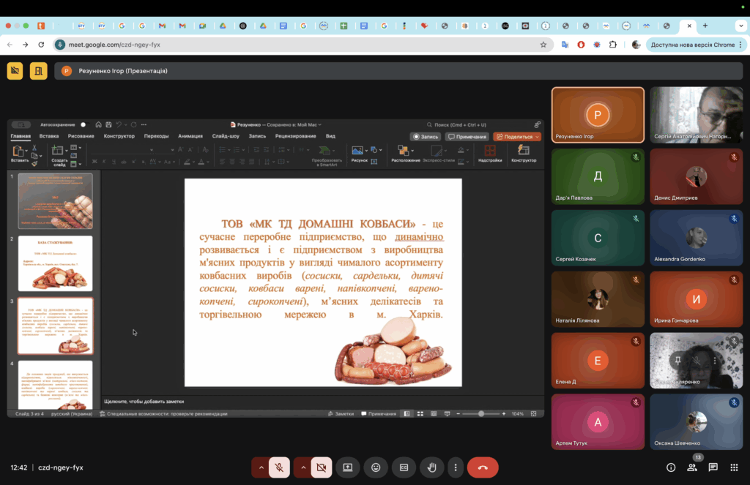Select slide 2 thumbnail in the slide panel
Viewport: 750px width, 485px height.
(x=56, y=263)
